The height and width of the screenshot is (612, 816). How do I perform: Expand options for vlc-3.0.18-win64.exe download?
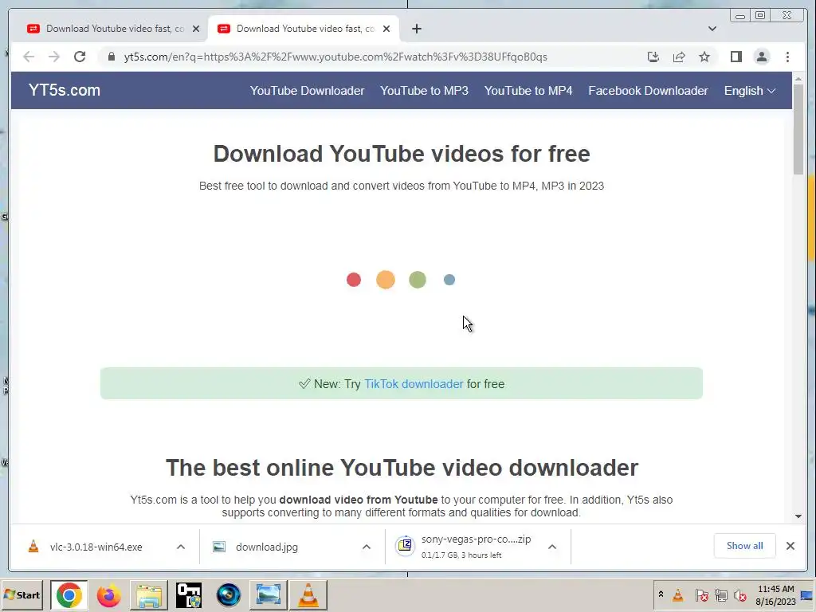click(x=181, y=547)
